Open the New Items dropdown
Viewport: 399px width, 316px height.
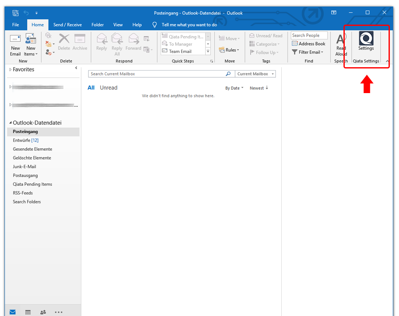(30, 44)
